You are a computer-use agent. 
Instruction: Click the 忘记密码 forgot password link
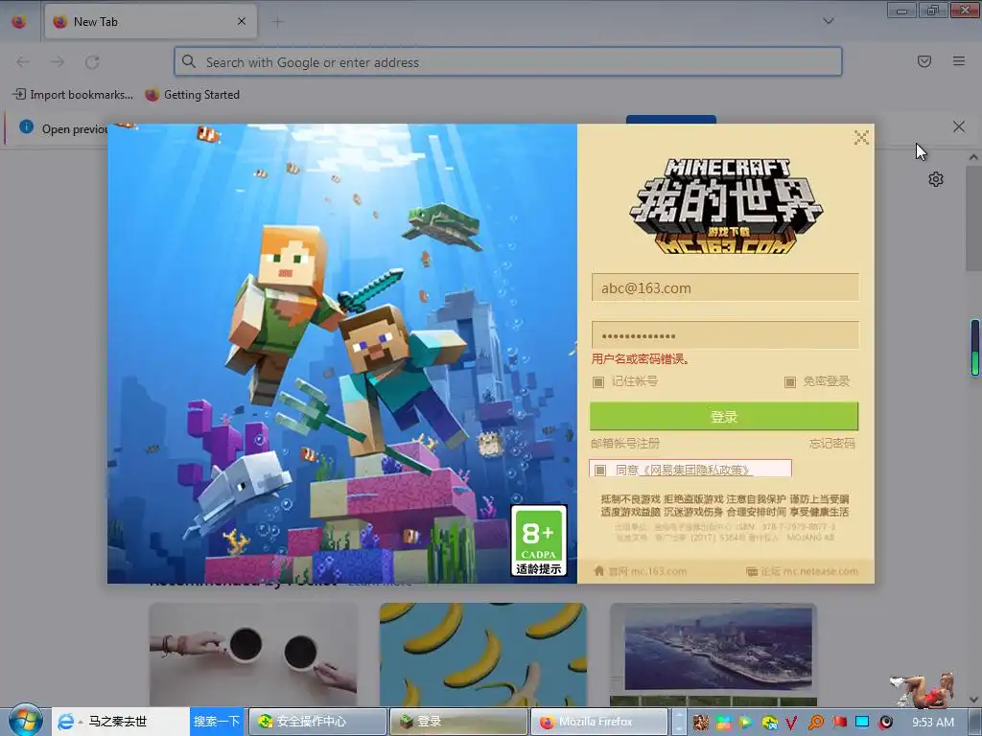(x=831, y=444)
